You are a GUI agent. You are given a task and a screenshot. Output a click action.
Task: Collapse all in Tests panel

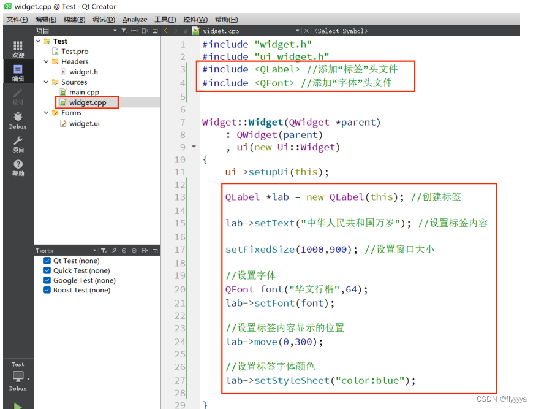point(134,251)
